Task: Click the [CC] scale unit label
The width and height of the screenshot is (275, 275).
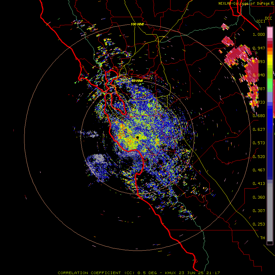Action: [x=261, y=21]
